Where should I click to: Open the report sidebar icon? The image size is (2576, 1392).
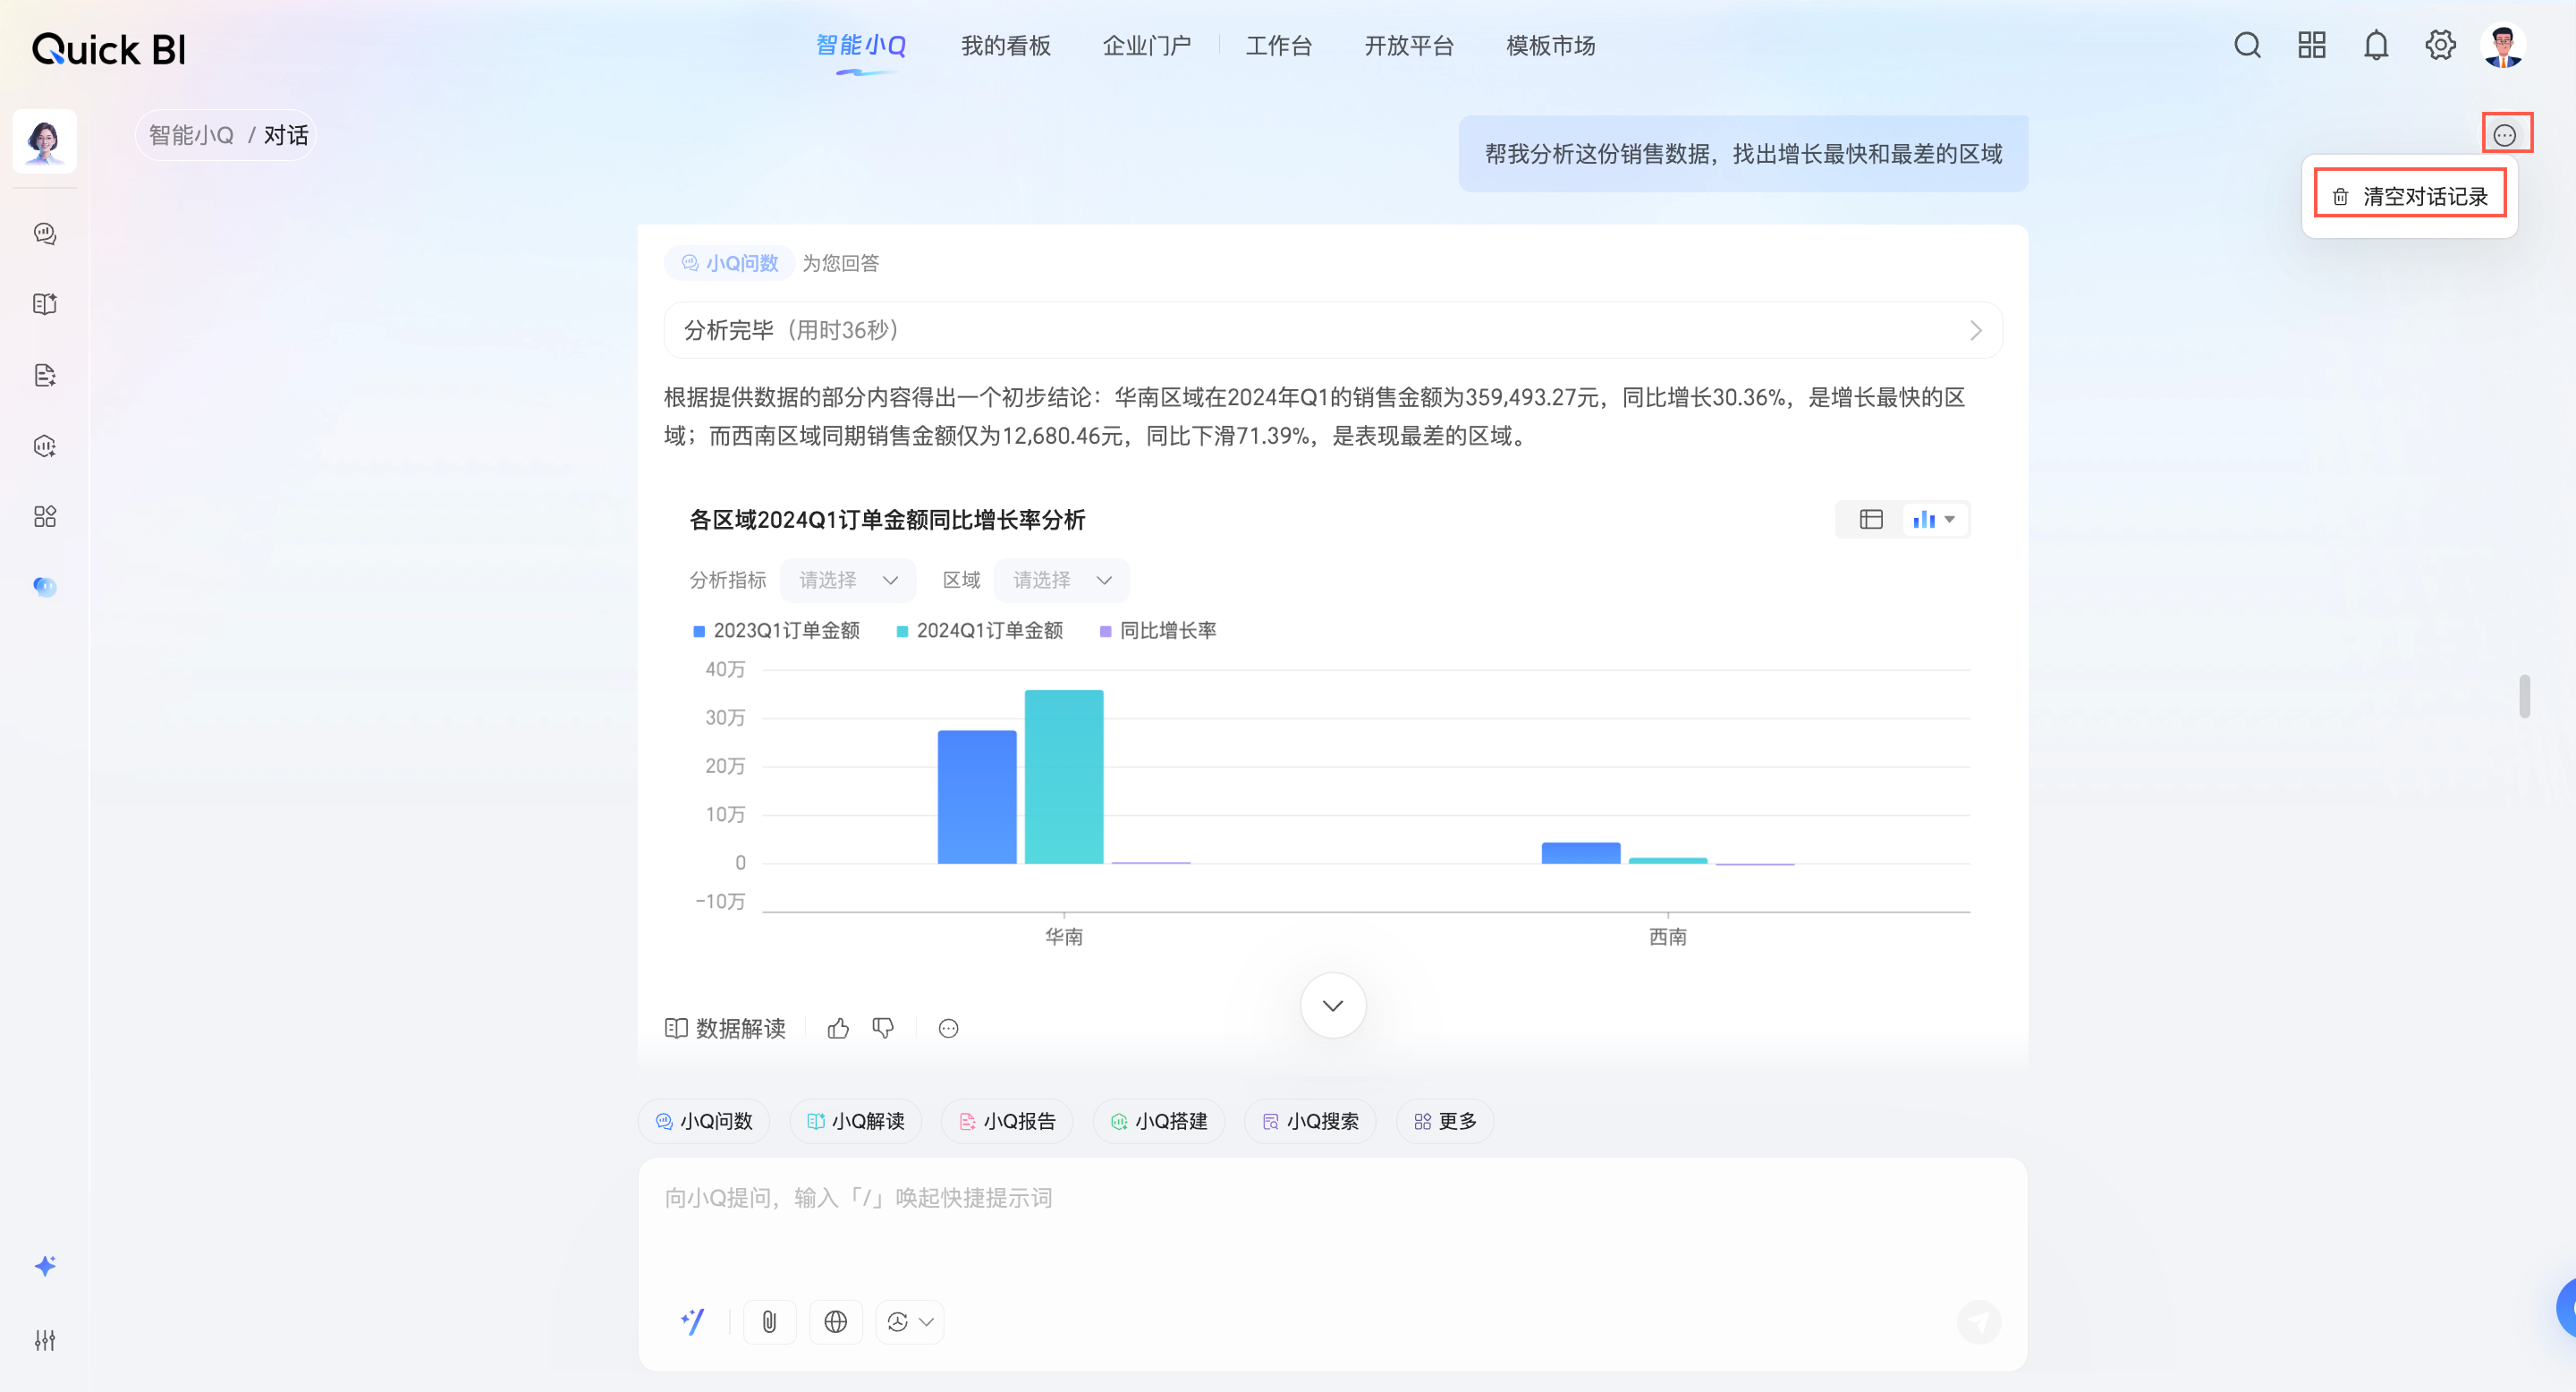click(x=45, y=375)
